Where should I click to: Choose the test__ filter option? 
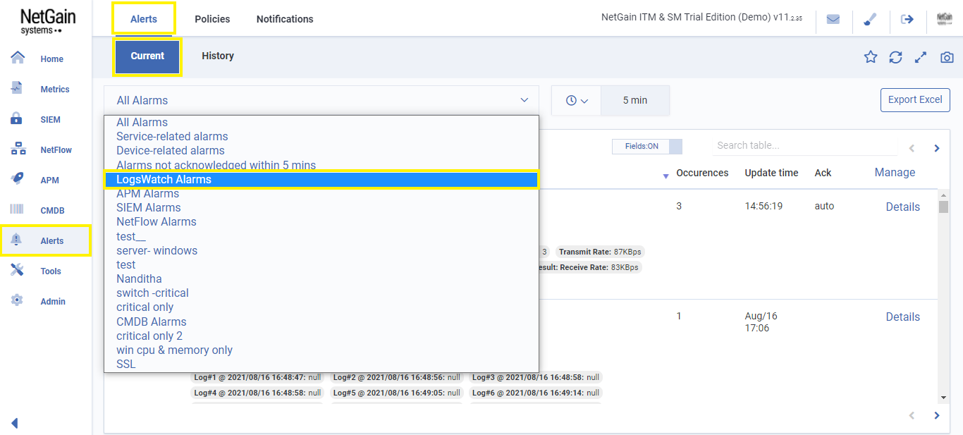click(x=321, y=236)
